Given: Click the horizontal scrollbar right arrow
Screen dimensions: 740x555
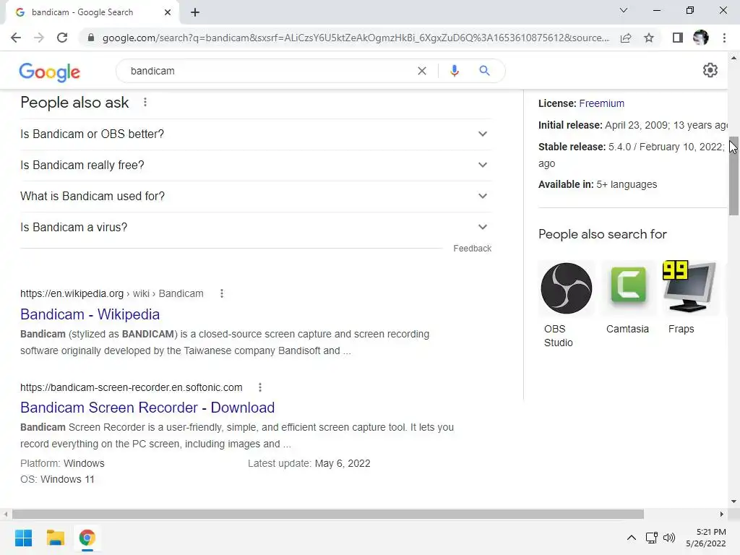Looking at the screenshot, I should (722, 514).
